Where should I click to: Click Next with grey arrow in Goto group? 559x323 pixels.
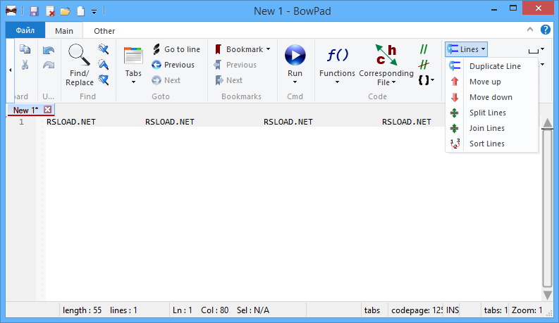(x=166, y=80)
